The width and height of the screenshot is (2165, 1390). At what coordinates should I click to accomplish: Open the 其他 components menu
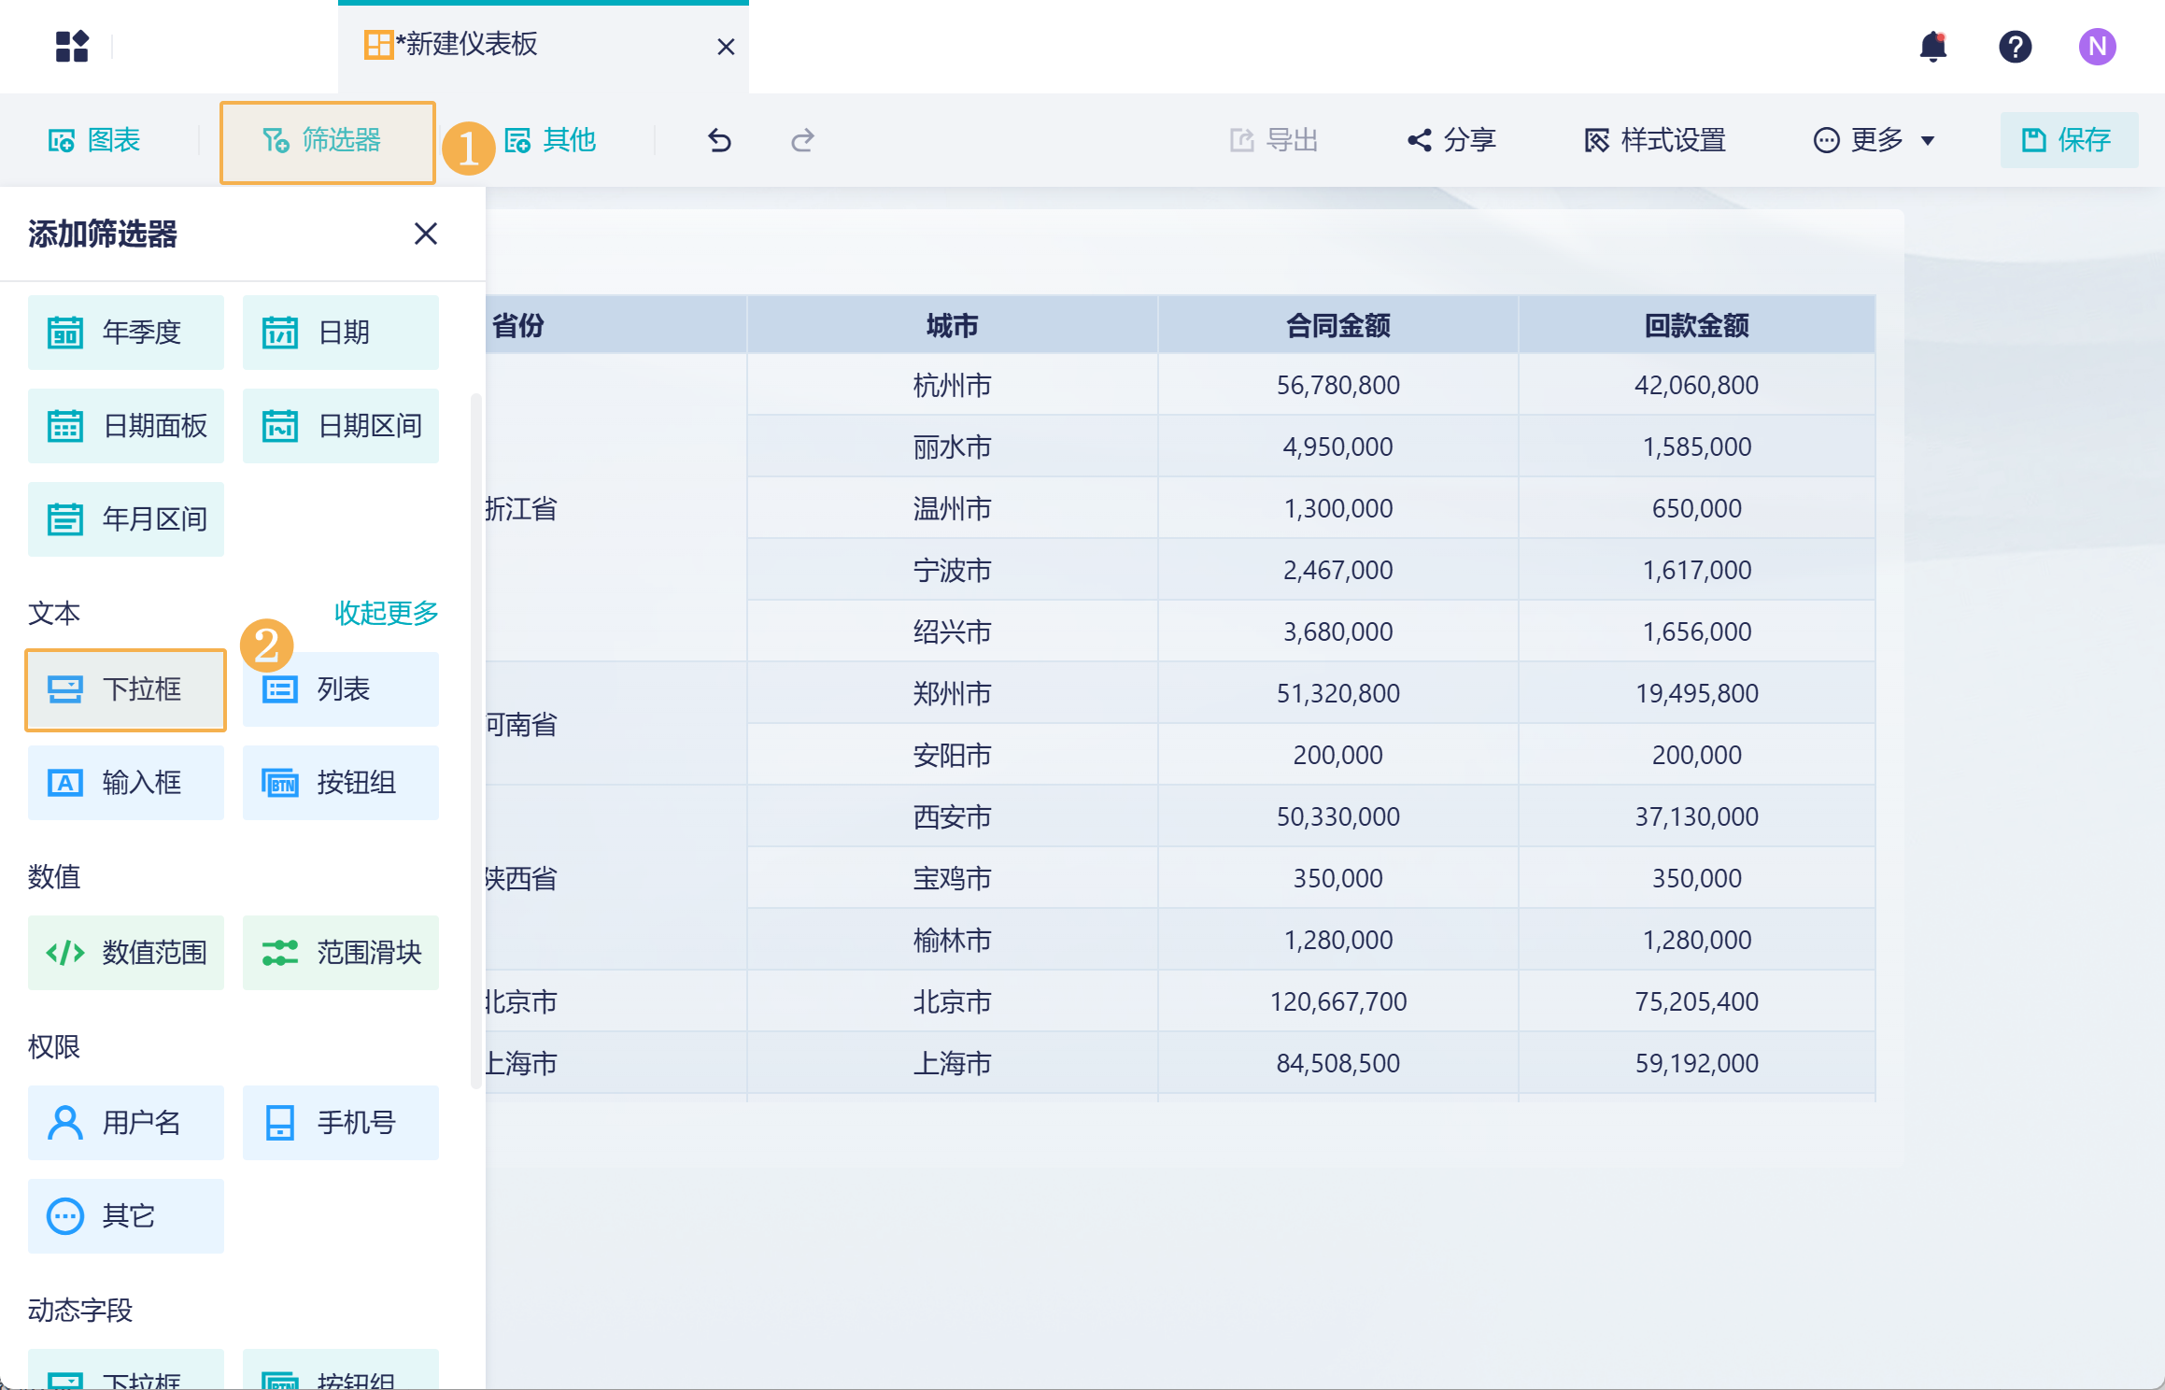click(x=551, y=140)
